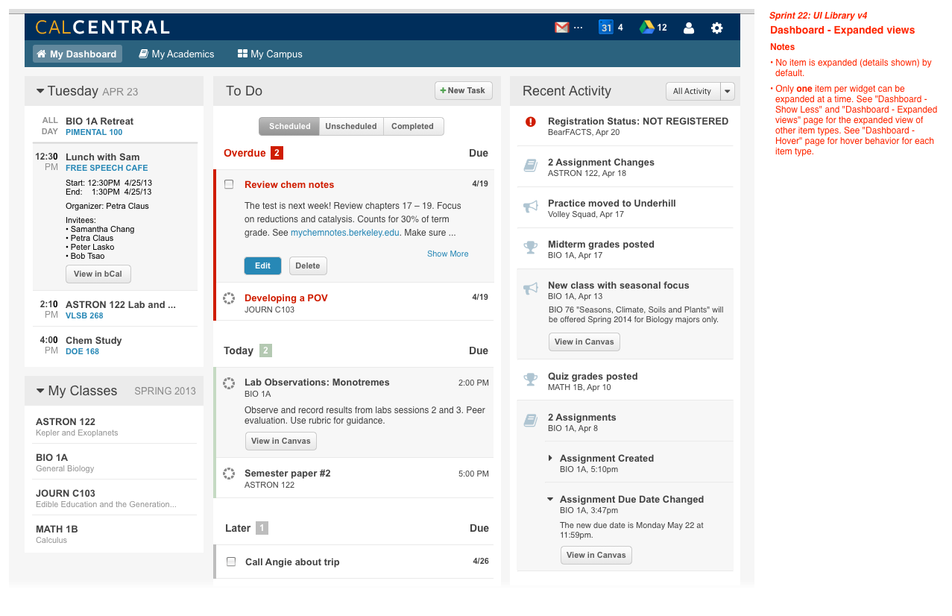
Task: Click trophy icon beside Quiz grades posted
Action: [531, 380]
